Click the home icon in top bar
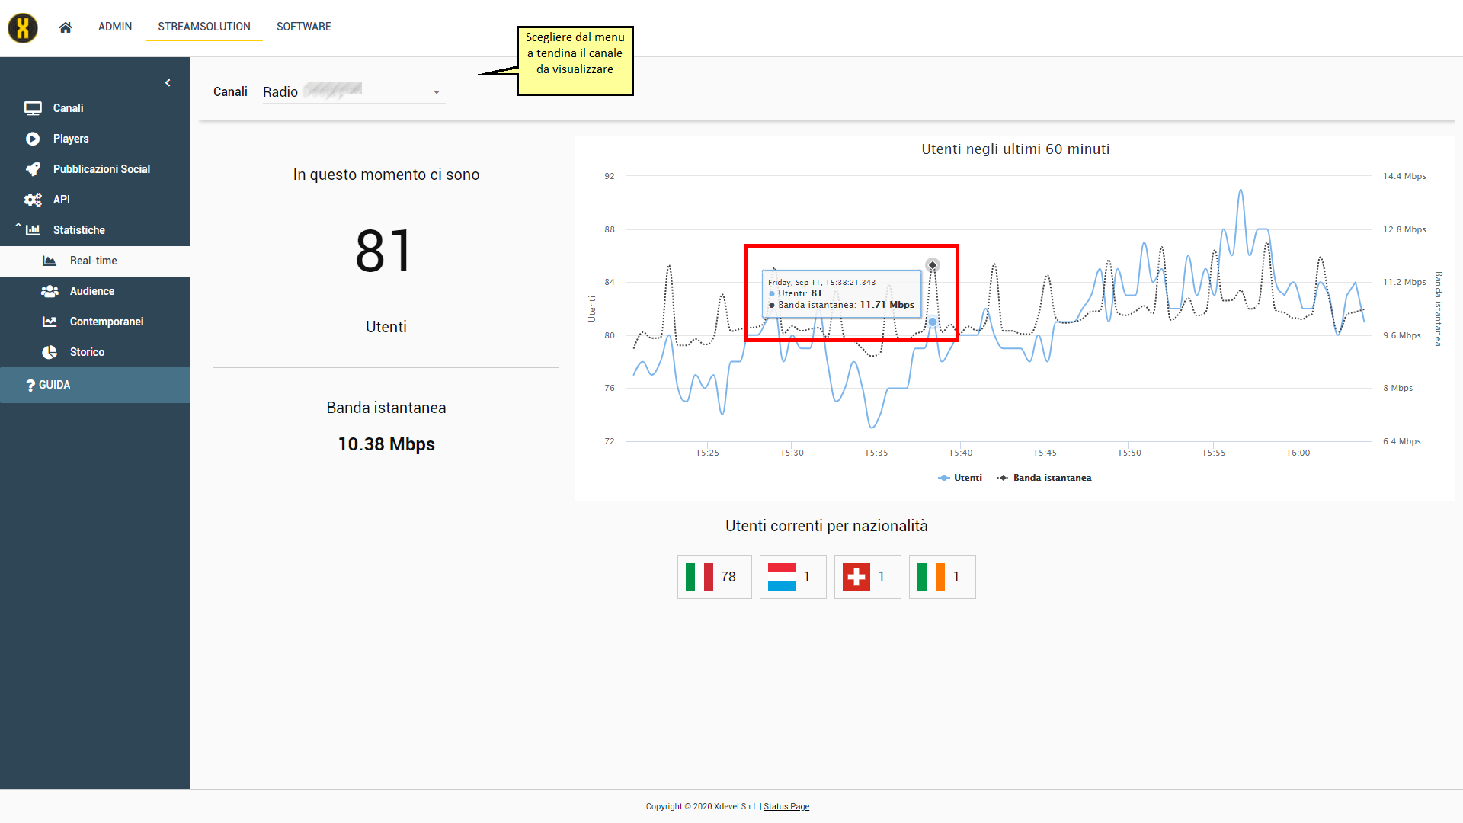This screenshot has width=1463, height=823. tap(66, 27)
